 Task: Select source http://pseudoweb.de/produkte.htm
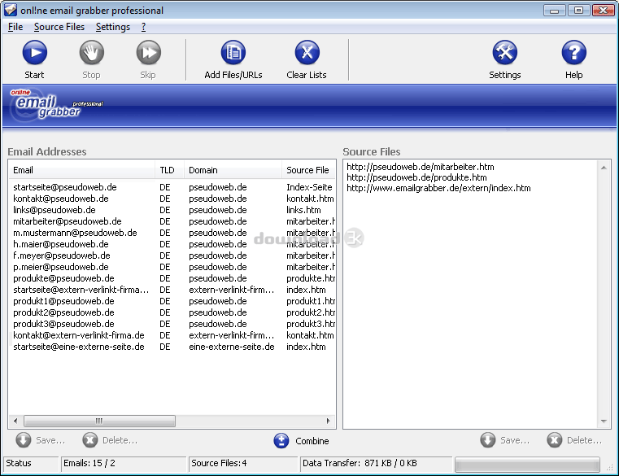pyautogui.click(x=416, y=177)
